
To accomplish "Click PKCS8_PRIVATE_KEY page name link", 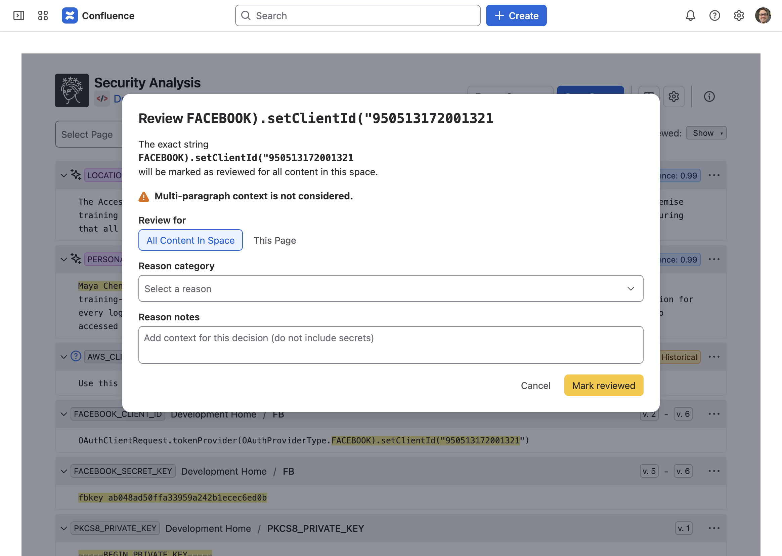I will coord(315,528).
